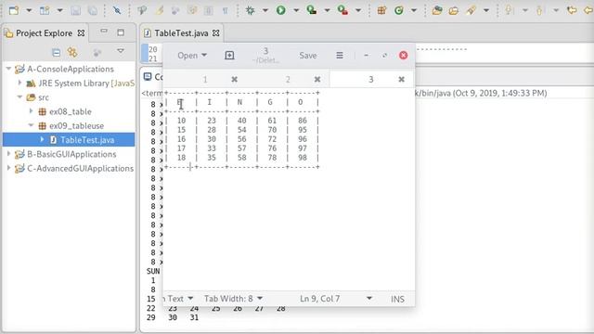594x334 pixels.
Task: Click the Previous Annotation icon
Action: pyautogui.click(x=539, y=10)
